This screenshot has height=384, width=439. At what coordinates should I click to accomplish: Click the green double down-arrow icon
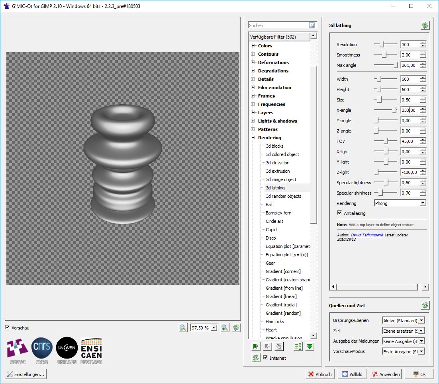click(x=310, y=347)
